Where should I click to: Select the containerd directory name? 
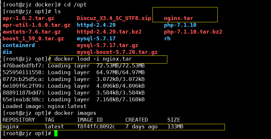(19, 45)
